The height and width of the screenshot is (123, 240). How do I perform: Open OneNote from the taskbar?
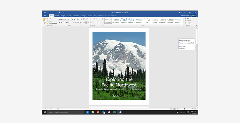pyautogui.click(x=109, y=113)
